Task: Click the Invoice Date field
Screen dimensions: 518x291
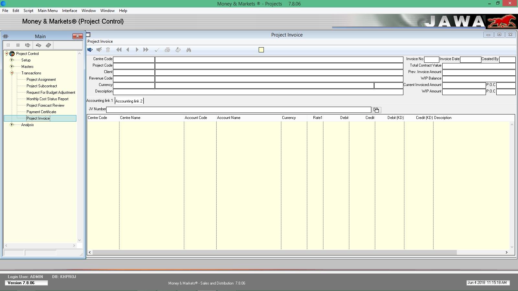Action: coord(470,59)
